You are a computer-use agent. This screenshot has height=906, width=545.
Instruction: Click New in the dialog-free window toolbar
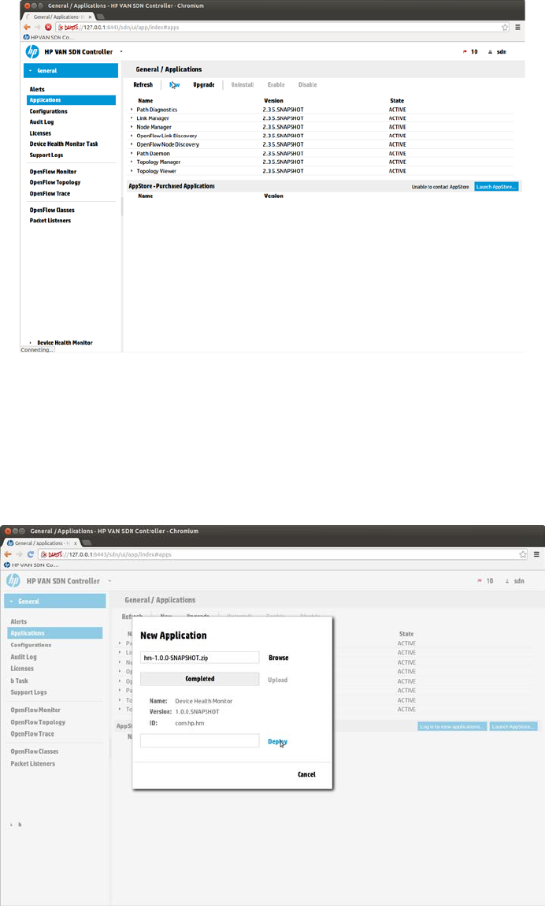click(x=174, y=84)
